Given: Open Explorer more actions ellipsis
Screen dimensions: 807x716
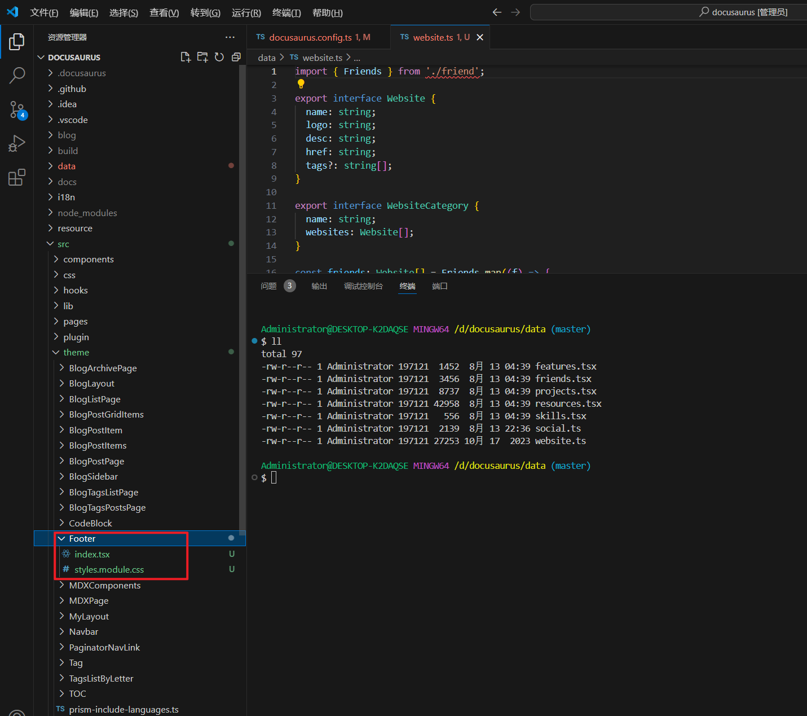Looking at the screenshot, I should pyautogui.click(x=230, y=37).
